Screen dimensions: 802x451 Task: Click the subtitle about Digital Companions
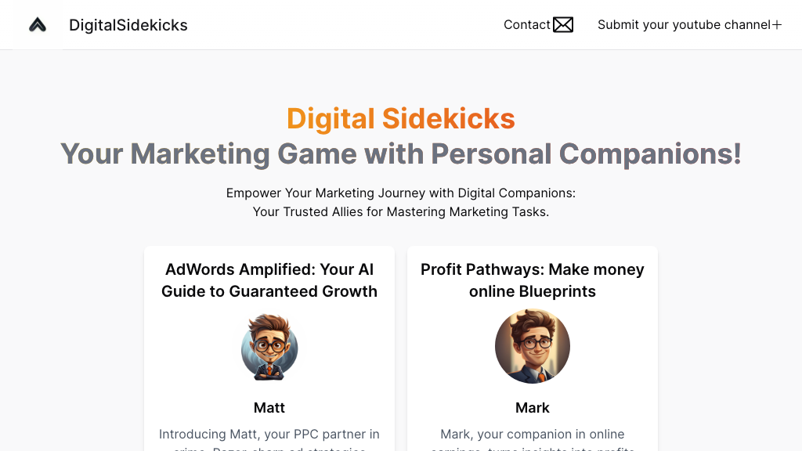click(x=401, y=202)
